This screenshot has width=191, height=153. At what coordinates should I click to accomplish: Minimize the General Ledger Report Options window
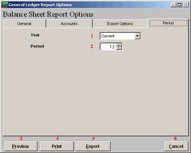173,5
